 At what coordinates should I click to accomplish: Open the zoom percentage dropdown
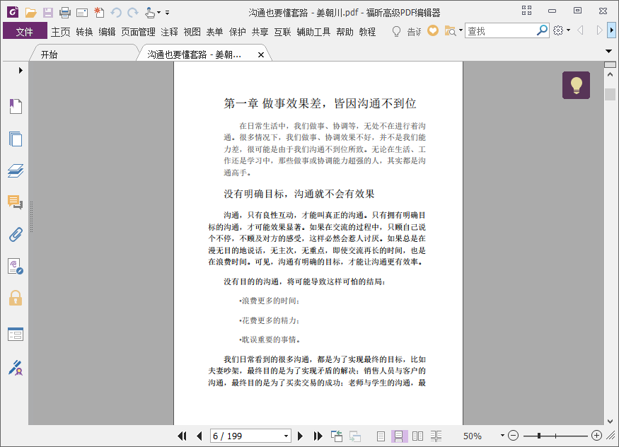point(502,436)
